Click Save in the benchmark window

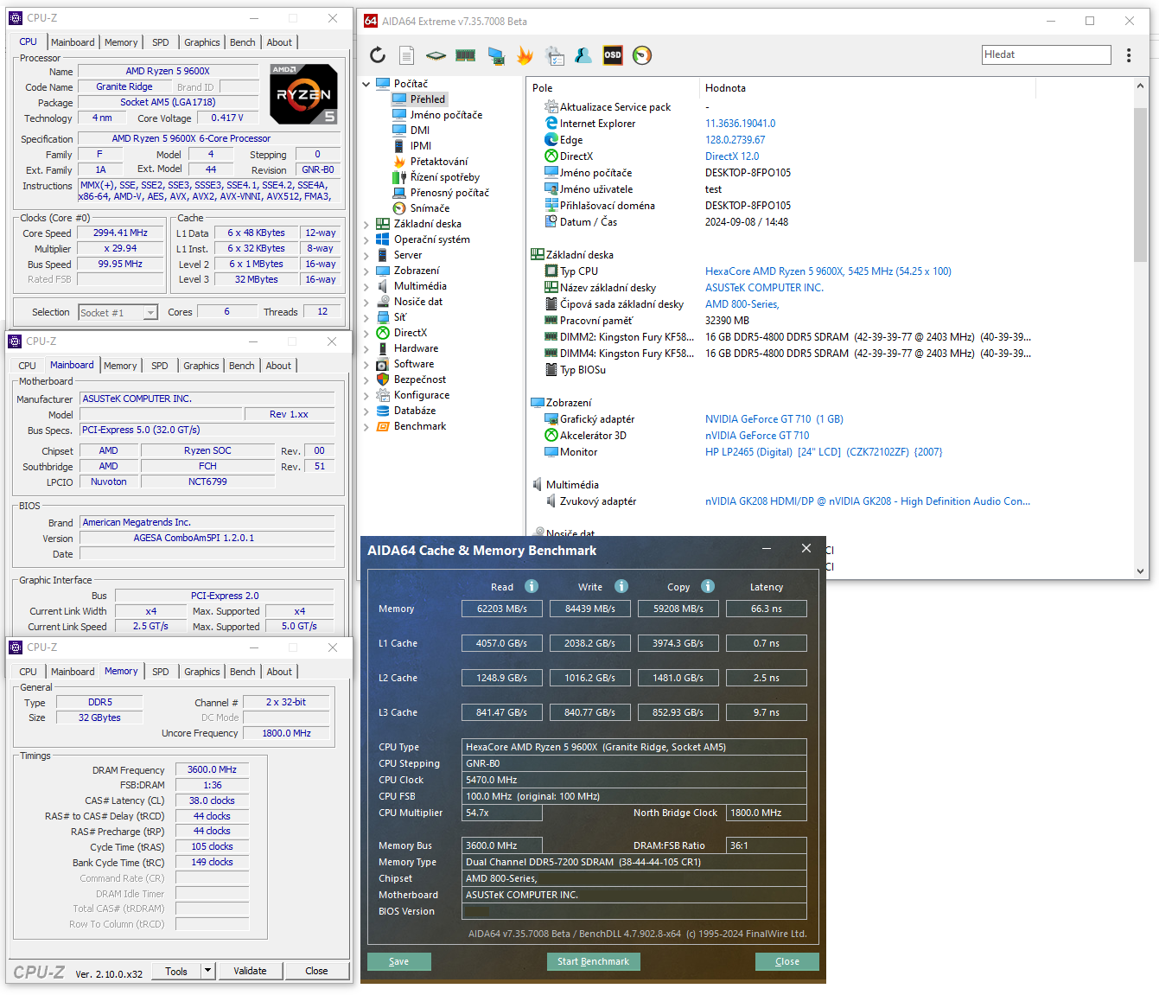[x=399, y=961]
